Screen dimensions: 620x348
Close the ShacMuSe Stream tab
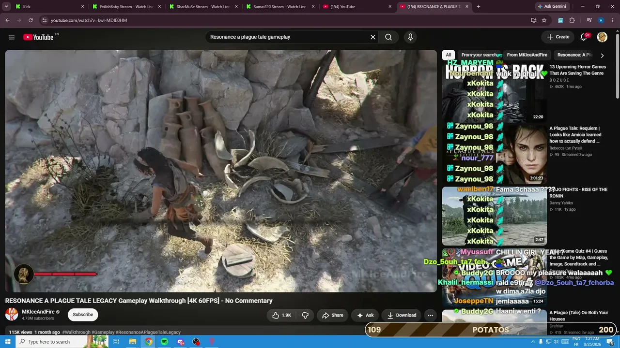[235, 7]
